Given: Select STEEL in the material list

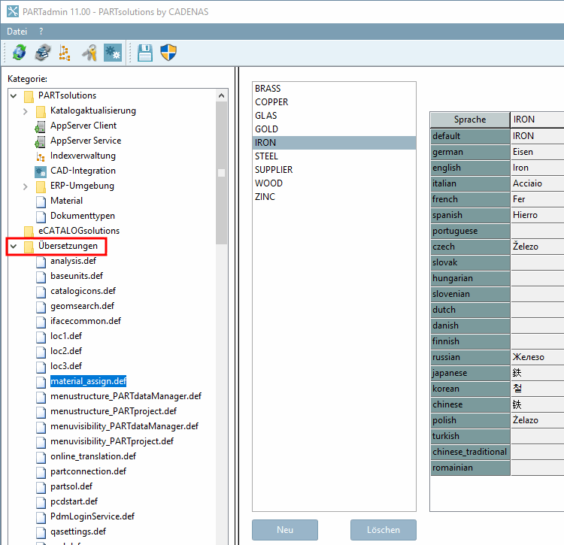Looking at the screenshot, I should tap(267, 156).
